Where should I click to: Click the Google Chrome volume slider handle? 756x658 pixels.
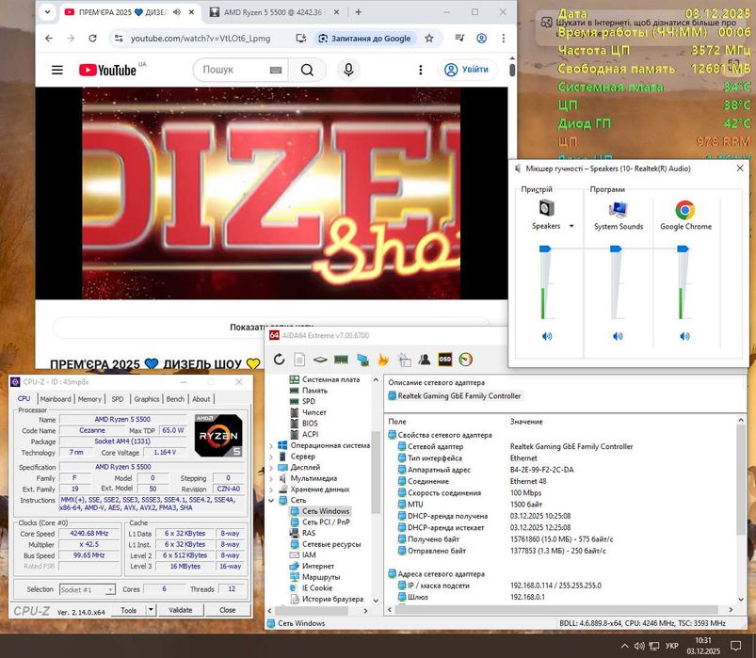[683, 249]
